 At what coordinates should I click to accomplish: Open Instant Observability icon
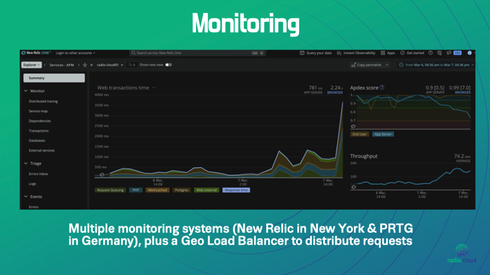[339, 53]
